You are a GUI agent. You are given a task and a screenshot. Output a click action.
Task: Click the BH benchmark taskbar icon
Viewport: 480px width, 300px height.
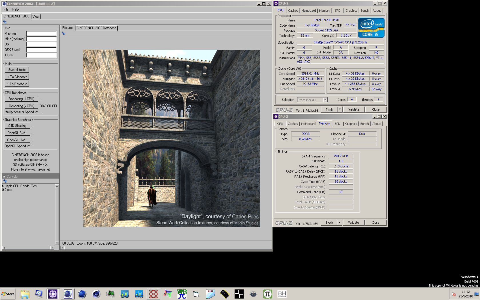(x=282, y=294)
